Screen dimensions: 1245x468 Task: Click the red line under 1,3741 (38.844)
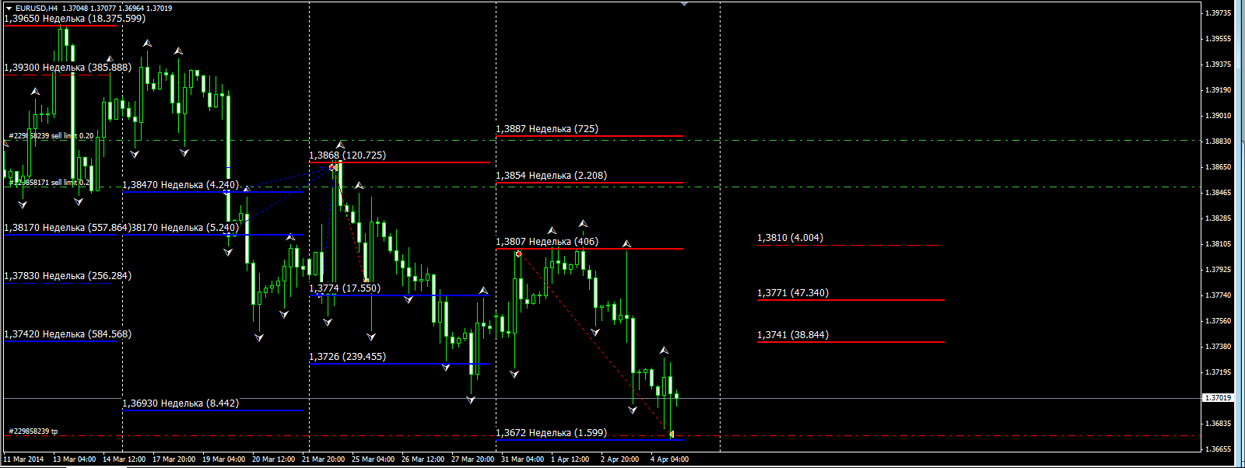850,342
